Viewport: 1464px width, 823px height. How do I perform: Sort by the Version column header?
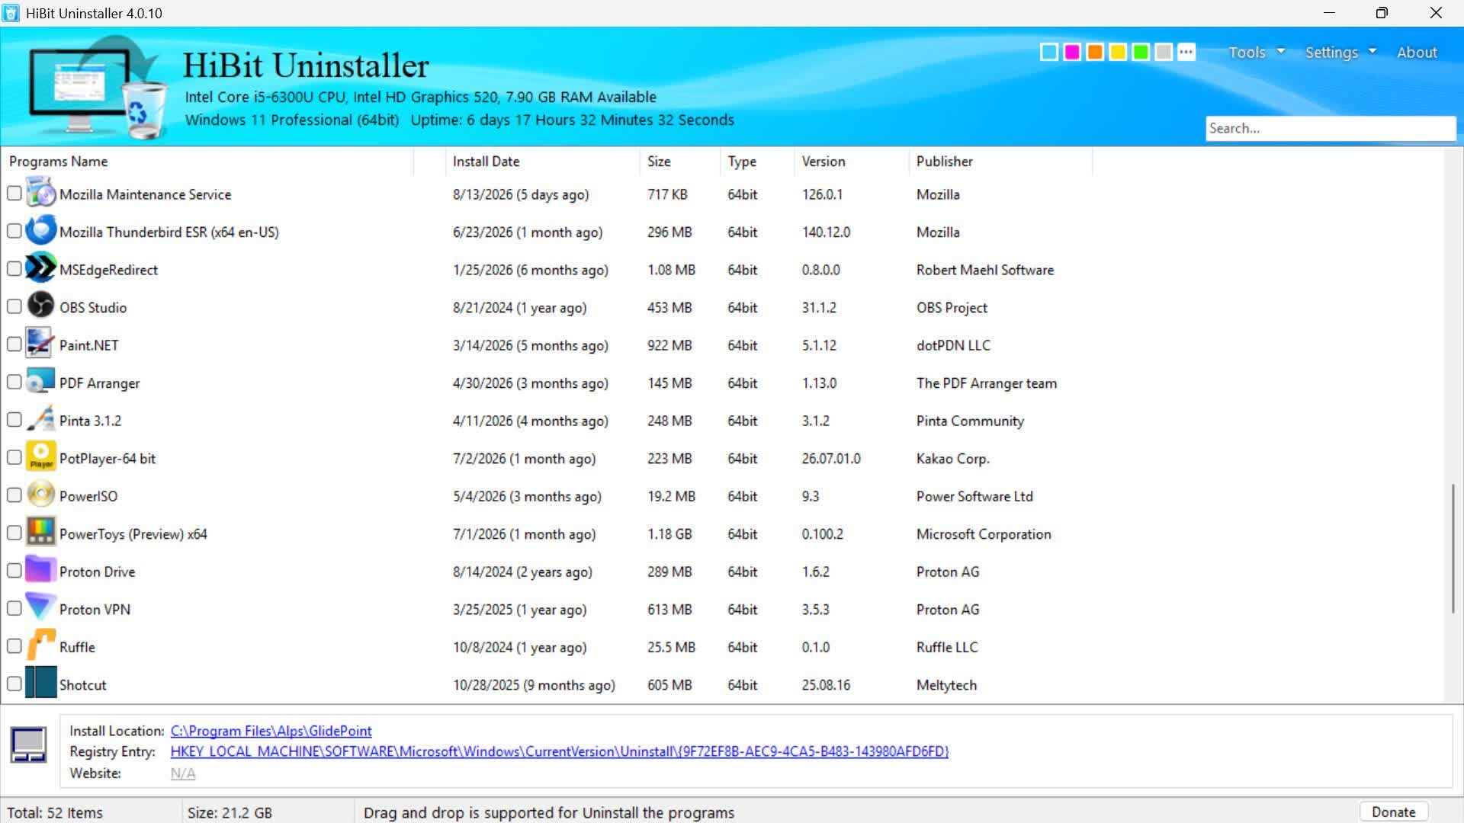[x=852, y=162]
